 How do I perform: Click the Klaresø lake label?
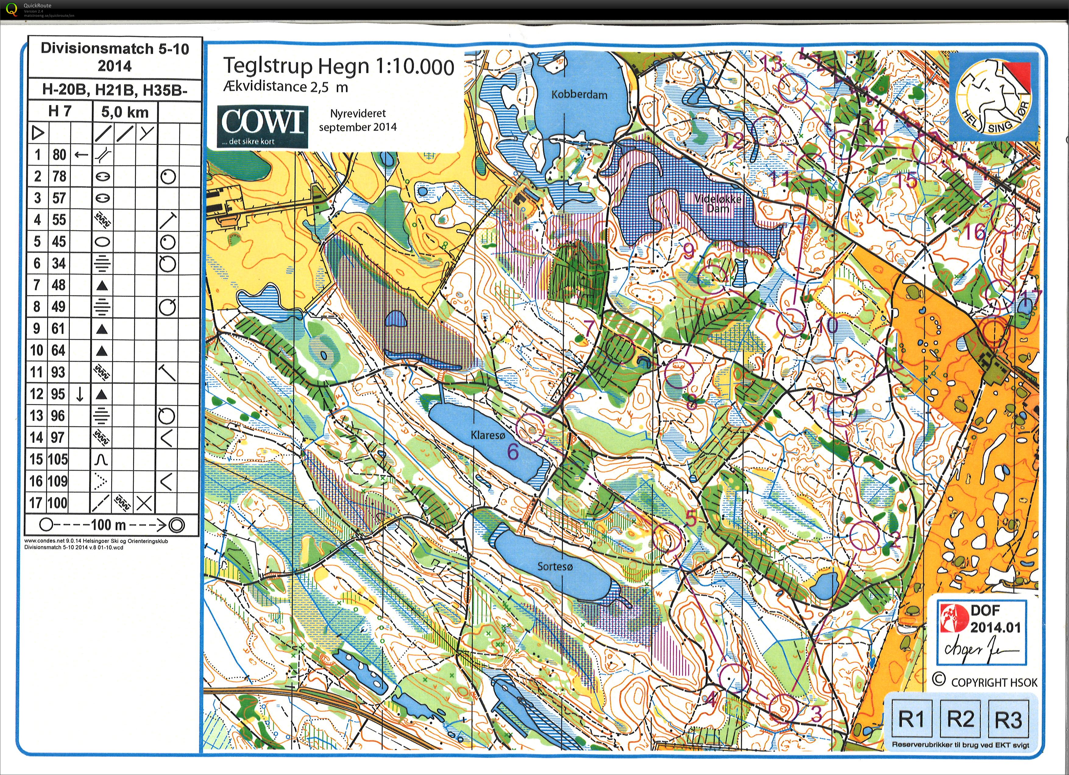(x=487, y=435)
